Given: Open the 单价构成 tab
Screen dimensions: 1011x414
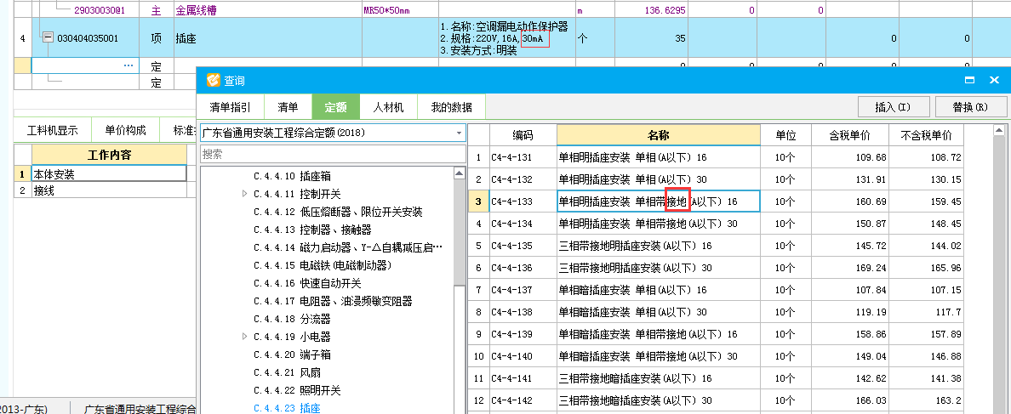Looking at the screenshot, I should coord(126,131).
